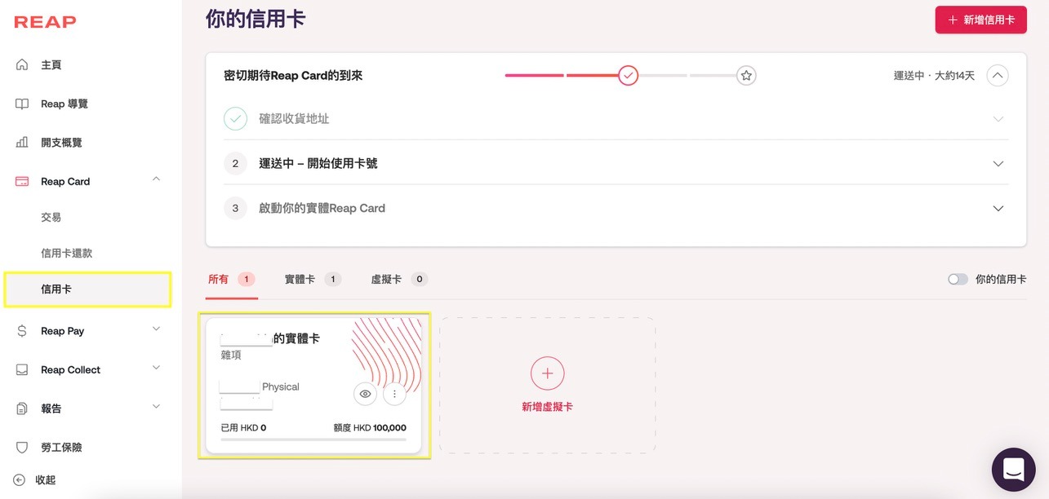Click the plus circle to add virtual card

(x=547, y=373)
